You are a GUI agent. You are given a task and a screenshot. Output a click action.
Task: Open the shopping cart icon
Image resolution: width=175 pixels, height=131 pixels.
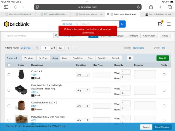(x=160, y=24)
